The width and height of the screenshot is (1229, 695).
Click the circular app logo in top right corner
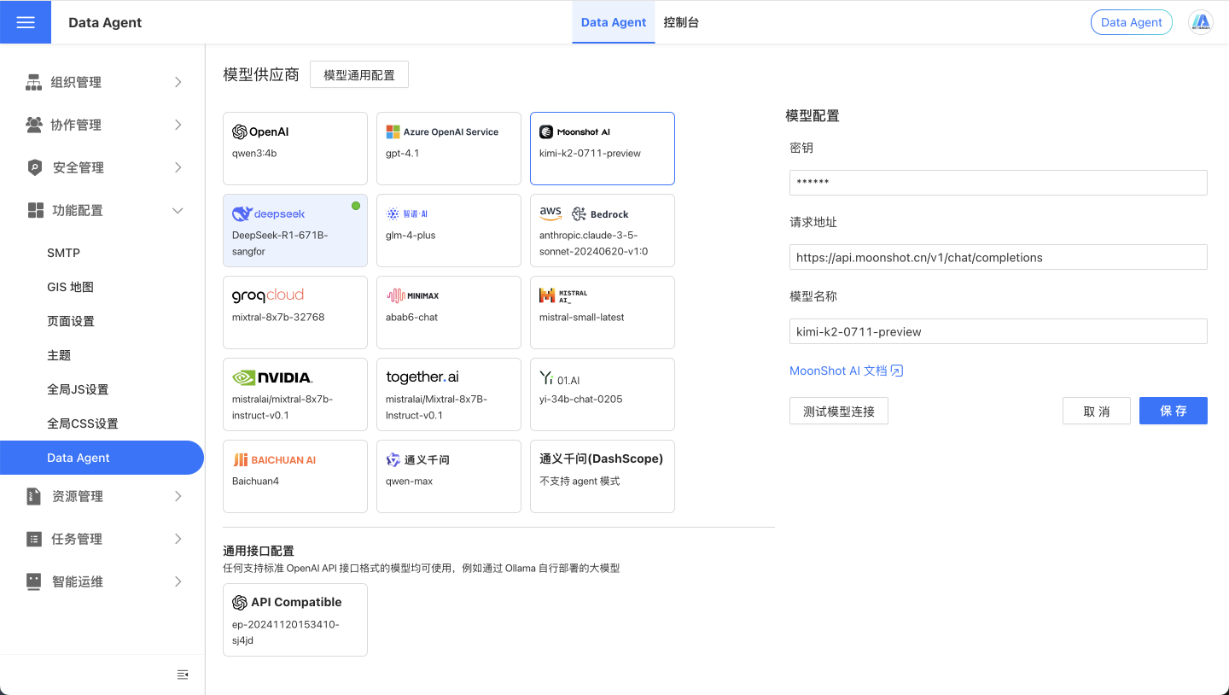[1201, 21]
